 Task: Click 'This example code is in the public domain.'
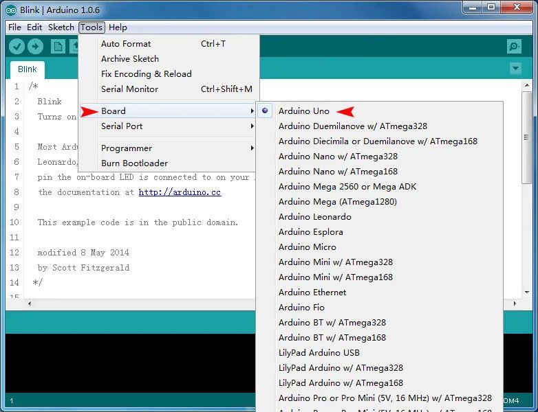click(138, 222)
